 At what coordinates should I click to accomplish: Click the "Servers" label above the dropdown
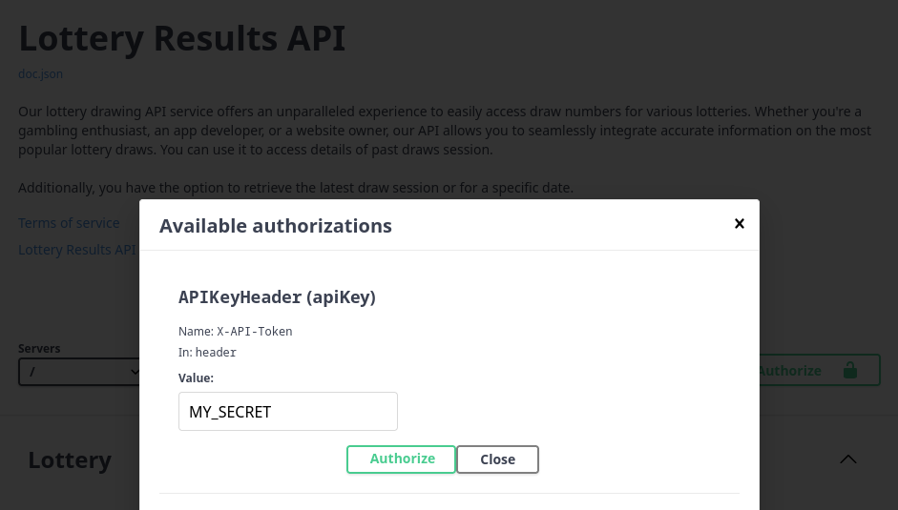tap(39, 349)
